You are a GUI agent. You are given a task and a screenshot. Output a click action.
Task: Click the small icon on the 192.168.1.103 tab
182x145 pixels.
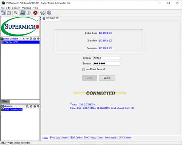[x=44, y=18]
